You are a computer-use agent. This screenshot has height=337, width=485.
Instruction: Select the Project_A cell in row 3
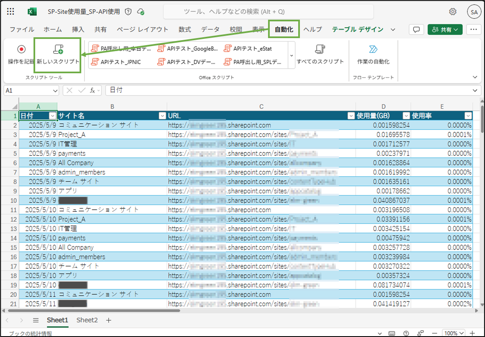(112, 134)
